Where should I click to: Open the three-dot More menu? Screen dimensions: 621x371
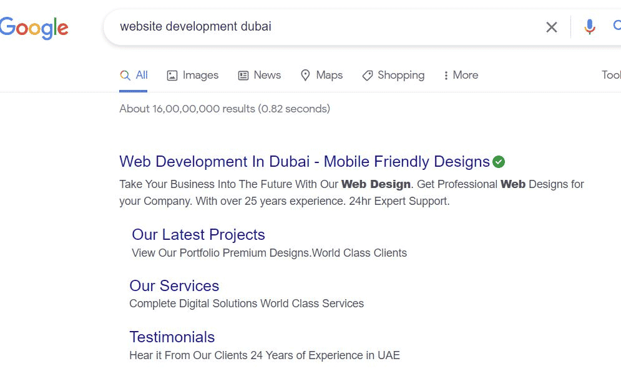coord(461,76)
